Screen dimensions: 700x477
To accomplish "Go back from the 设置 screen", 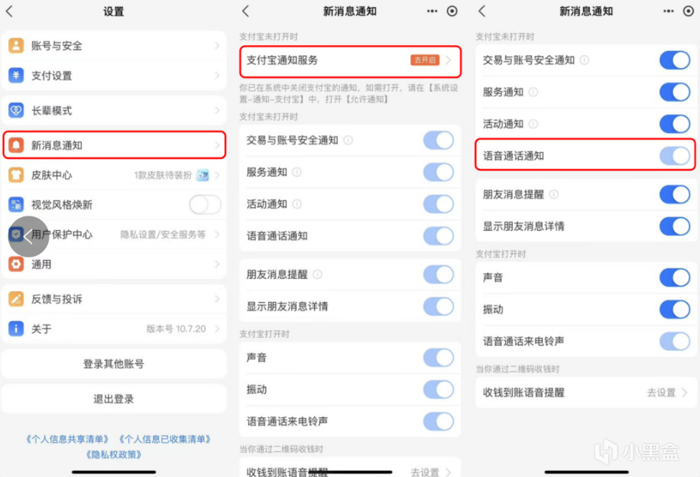I will point(9,11).
